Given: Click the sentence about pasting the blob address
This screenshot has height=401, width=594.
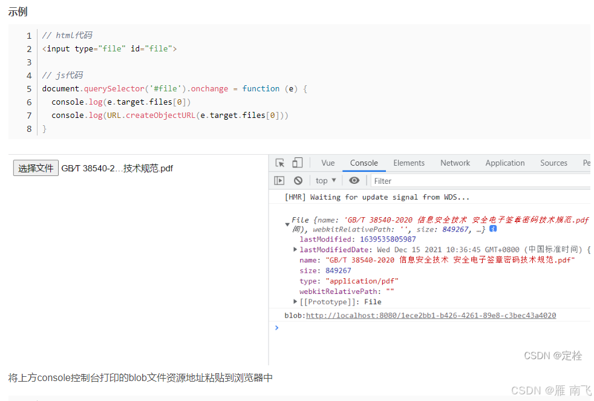Looking at the screenshot, I should pos(140,378).
